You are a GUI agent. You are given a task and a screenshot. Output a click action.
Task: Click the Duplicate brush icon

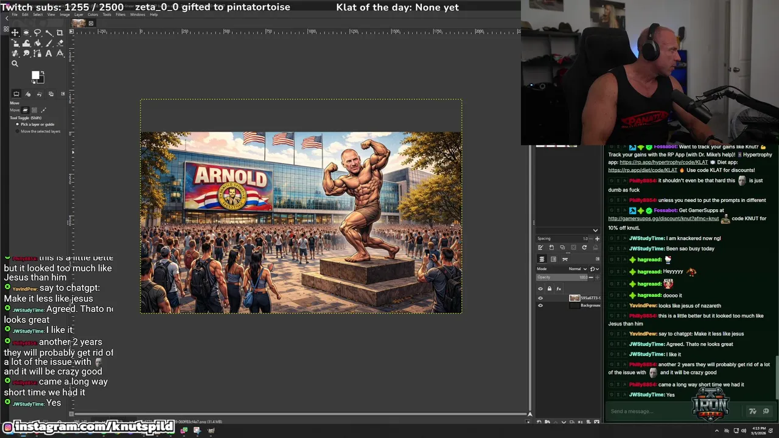point(562,247)
